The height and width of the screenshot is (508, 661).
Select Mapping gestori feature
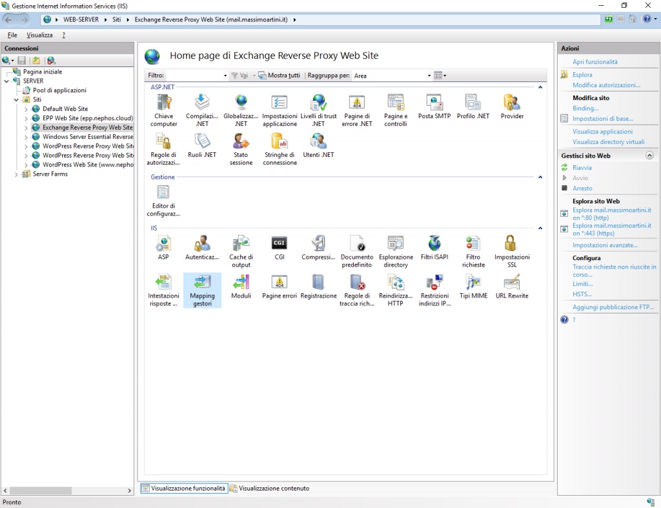[202, 290]
